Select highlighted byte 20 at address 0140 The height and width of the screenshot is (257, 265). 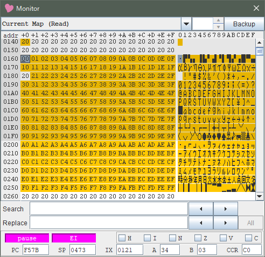pyautogui.click(x=25, y=41)
